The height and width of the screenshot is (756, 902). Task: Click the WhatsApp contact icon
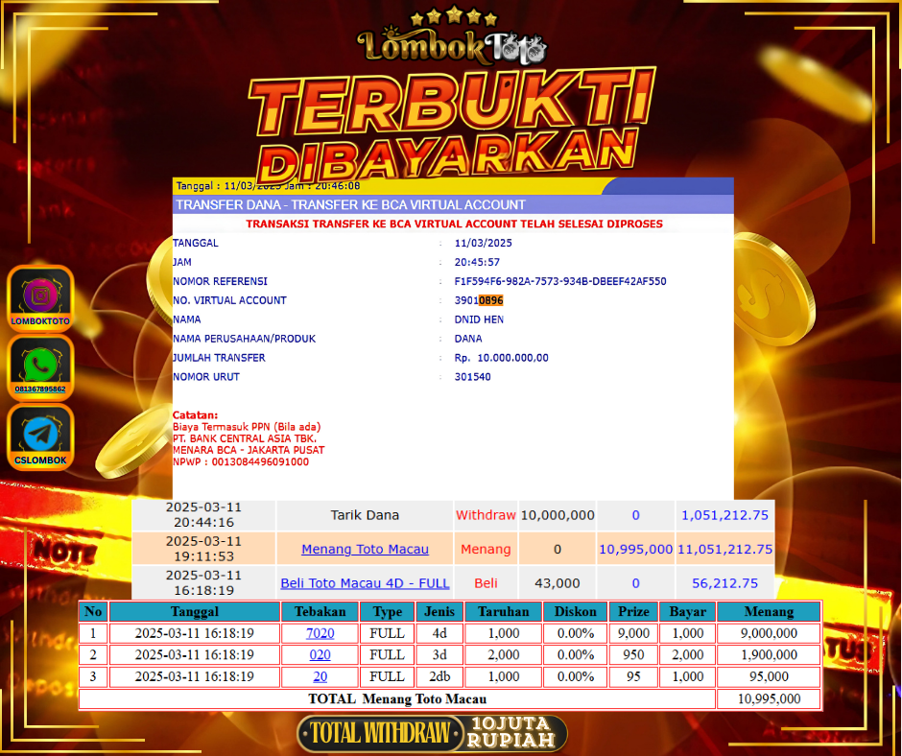(x=40, y=366)
